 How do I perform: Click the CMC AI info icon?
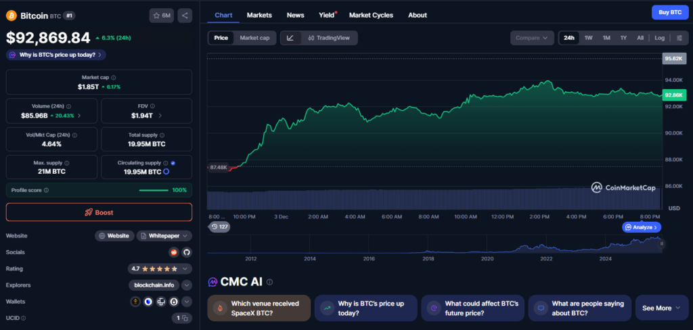269,282
